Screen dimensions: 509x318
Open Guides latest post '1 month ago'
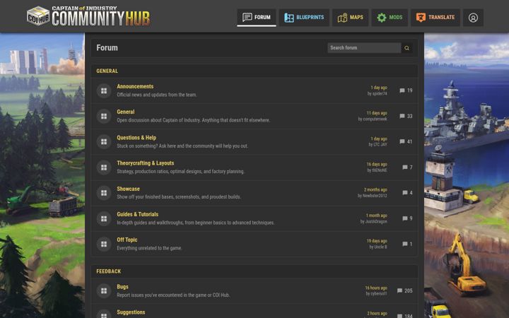click(x=377, y=216)
